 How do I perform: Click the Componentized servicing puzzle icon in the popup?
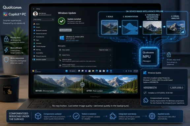point(146,100)
